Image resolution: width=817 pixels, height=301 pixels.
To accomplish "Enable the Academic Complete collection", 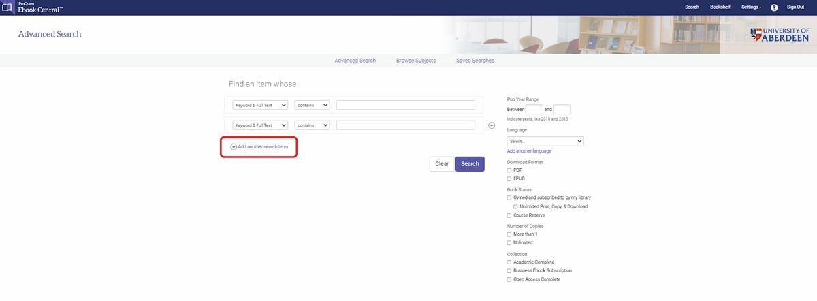I will (x=509, y=262).
